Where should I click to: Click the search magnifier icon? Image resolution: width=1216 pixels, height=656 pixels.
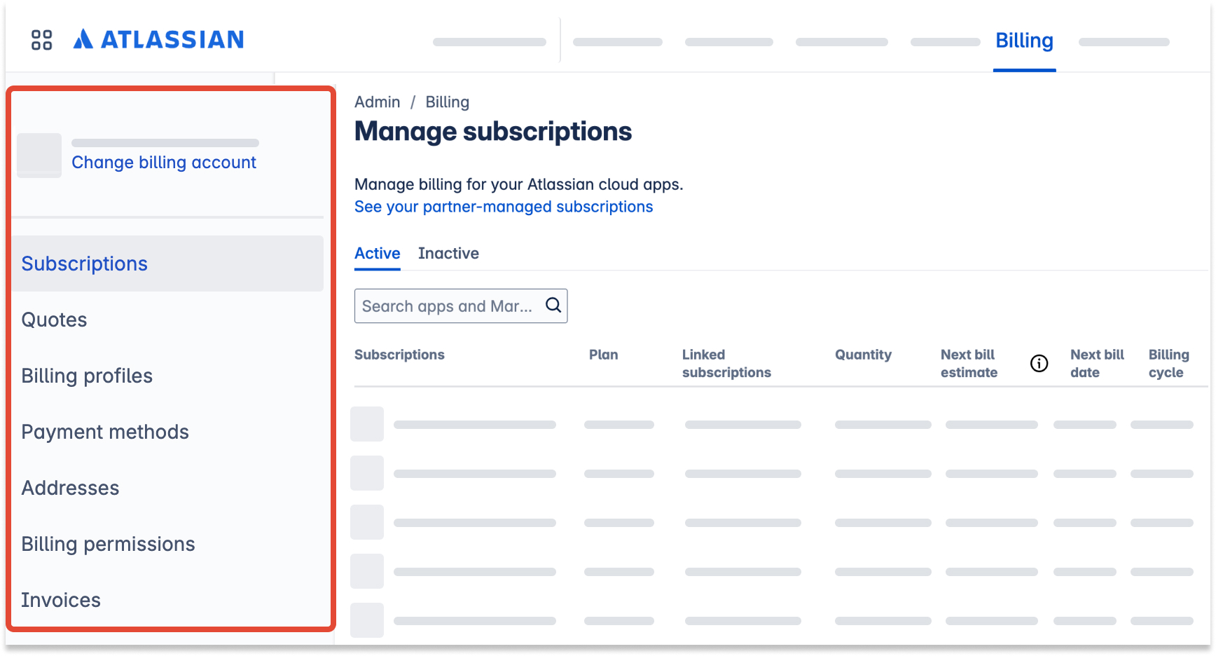point(553,306)
